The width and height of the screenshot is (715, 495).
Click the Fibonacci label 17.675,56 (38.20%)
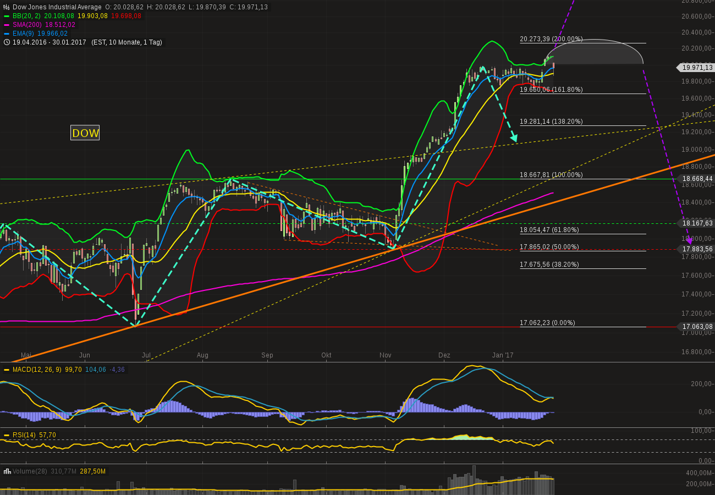click(x=549, y=265)
